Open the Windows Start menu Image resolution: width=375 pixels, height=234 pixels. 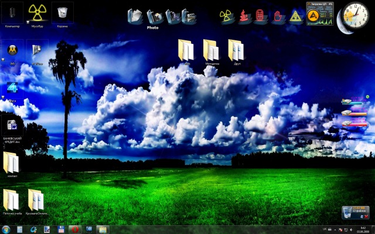pyautogui.click(x=6, y=230)
